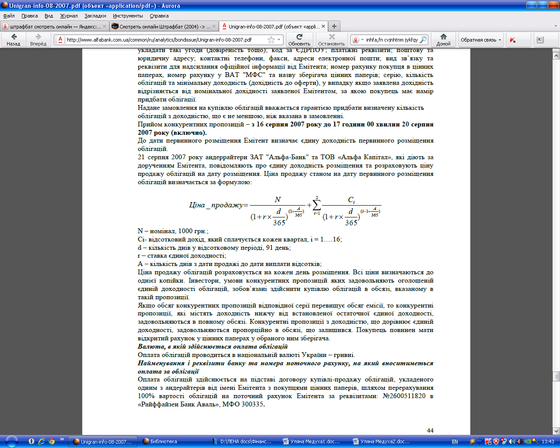Close the штрафбат Яндекс tab
The height and width of the screenshot is (448, 560).
[105, 27]
